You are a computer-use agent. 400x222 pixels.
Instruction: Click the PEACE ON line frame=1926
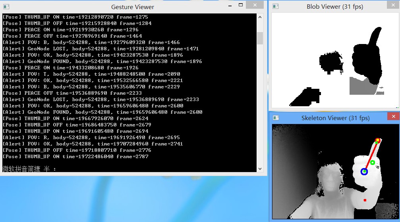[x=70, y=68]
